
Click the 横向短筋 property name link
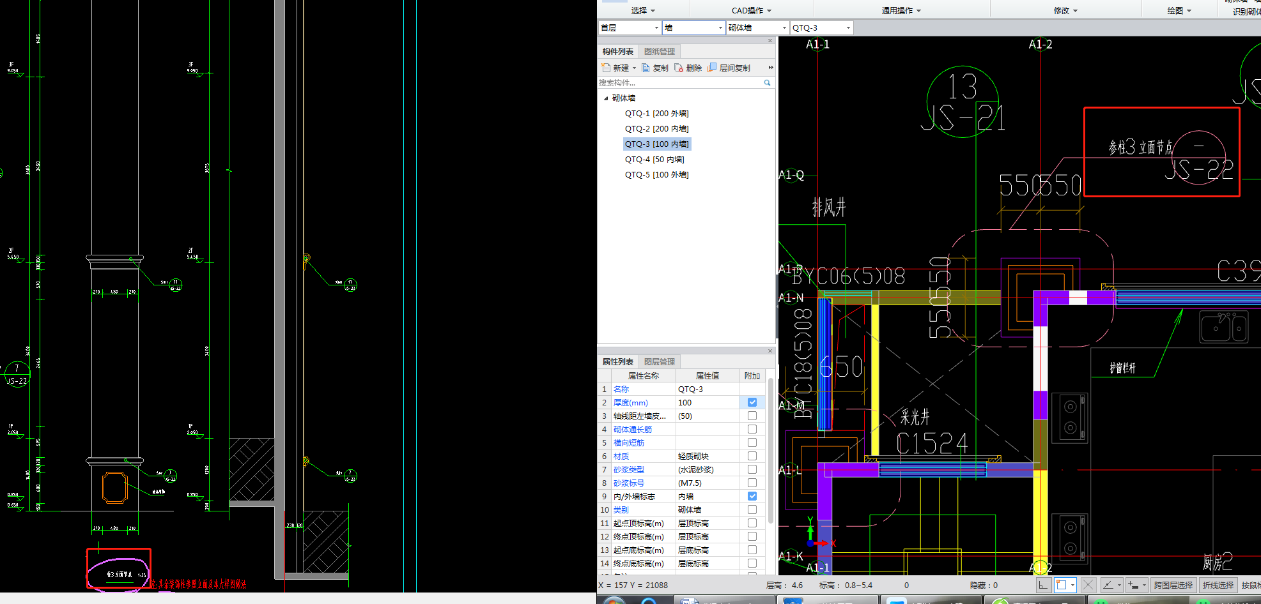click(x=628, y=442)
